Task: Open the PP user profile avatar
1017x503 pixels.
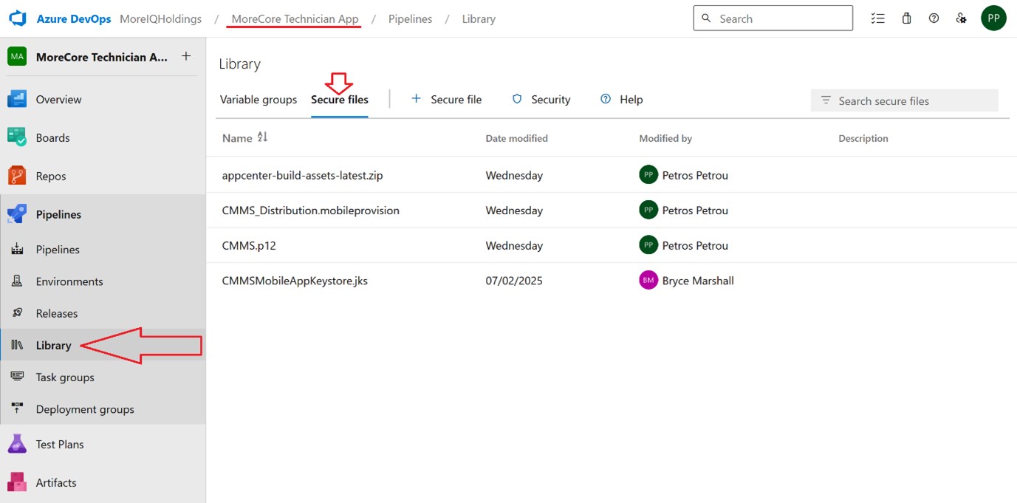Action: click(993, 18)
